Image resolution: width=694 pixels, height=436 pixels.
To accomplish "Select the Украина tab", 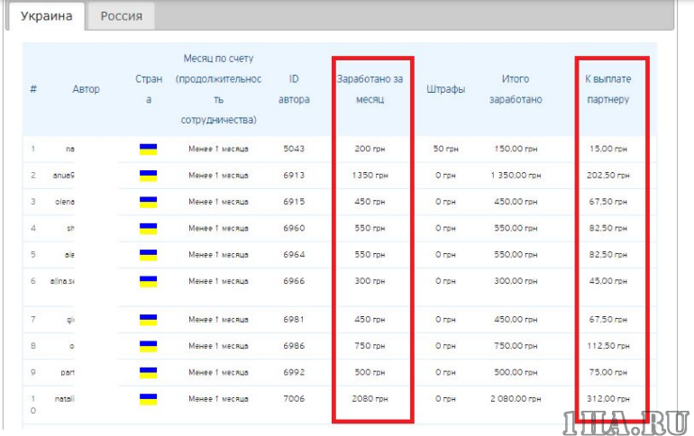I will click(46, 16).
